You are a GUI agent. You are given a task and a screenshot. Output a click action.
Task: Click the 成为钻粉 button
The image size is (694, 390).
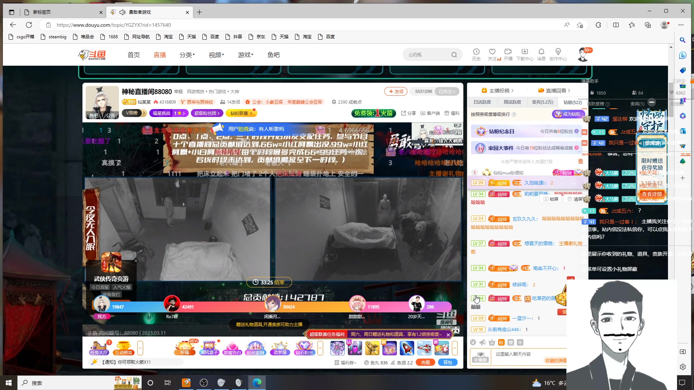tap(568, 114)
